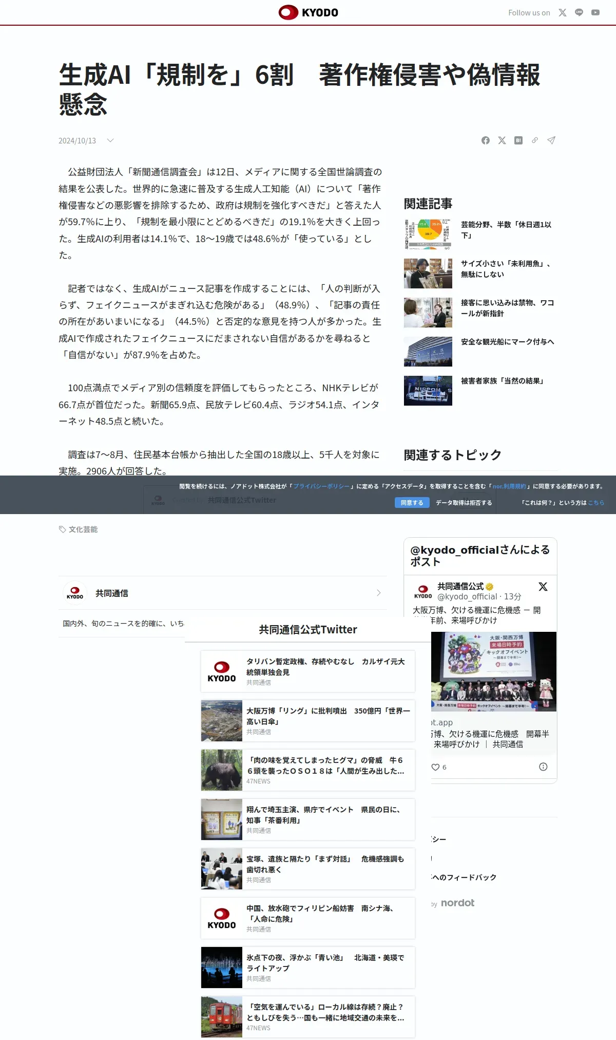Screen dimensions: 616x1040
Task: Click データ取得は拒否する in consent banner
Action: coord(464,503)
